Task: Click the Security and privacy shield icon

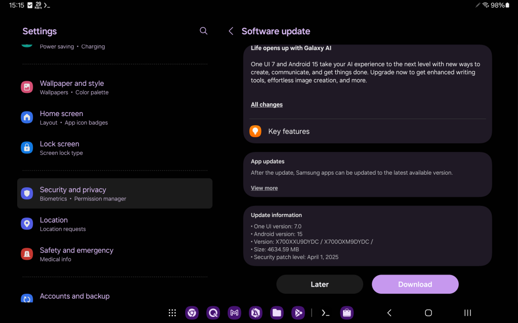Action: pyautogui.click(x=27, y=193)
